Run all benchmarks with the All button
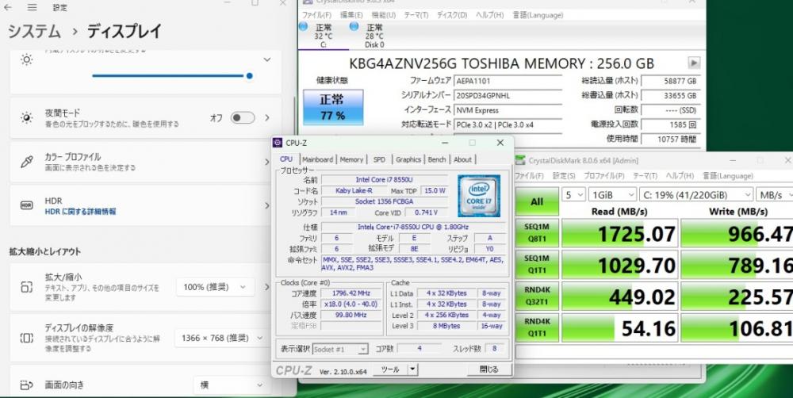Viewport: 793px width, 398px height. (537, 201)
